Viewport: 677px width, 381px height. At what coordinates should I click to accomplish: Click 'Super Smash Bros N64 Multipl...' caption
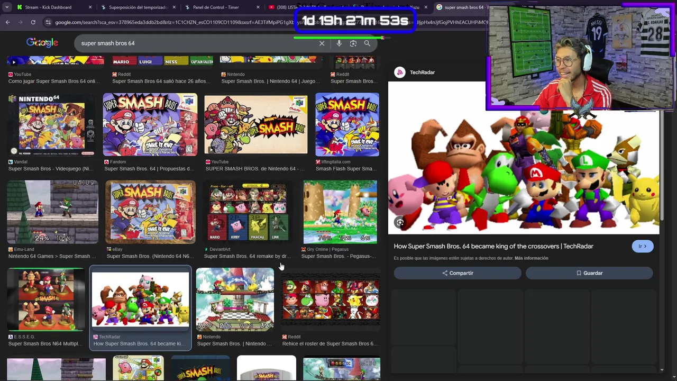click(45, 343)
